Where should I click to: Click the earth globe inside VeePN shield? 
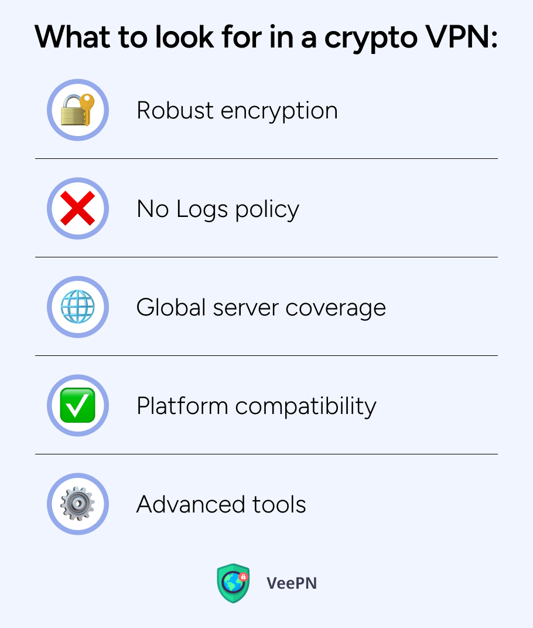click(x=232, y=583)
